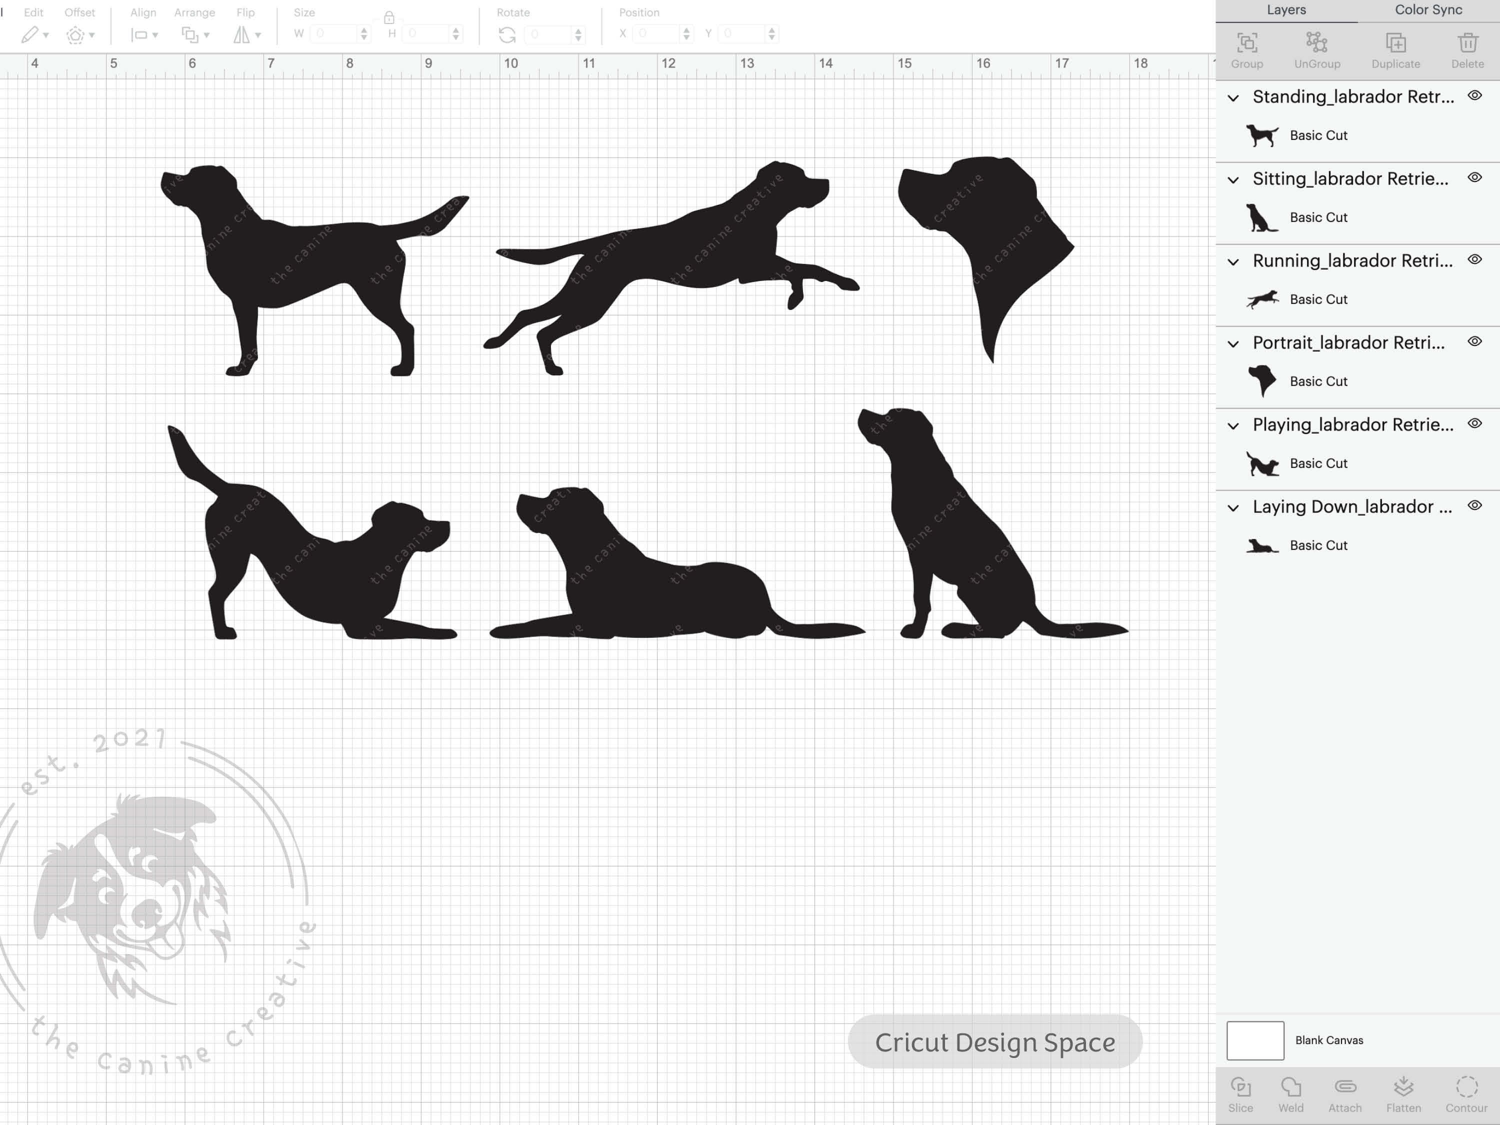Collapse the Playing_labrador layer group
This screenshot has width=1500, height=1125.
[1233, 426]
